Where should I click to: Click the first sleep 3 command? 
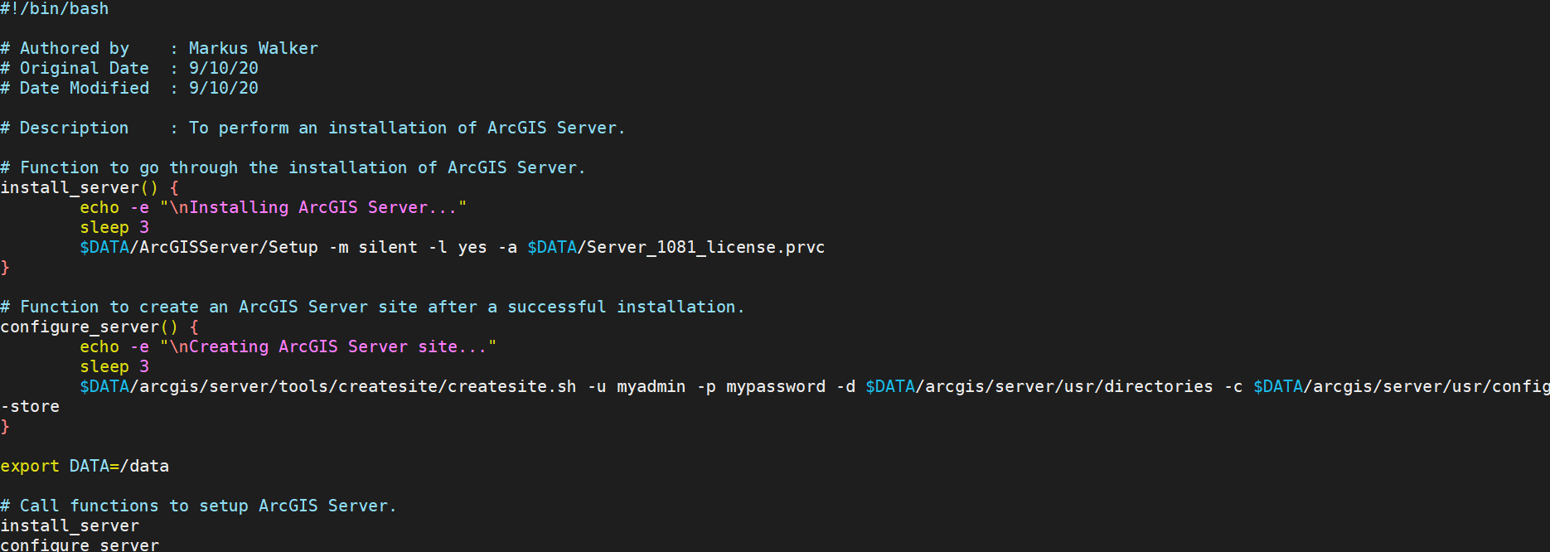coord(114,227)
